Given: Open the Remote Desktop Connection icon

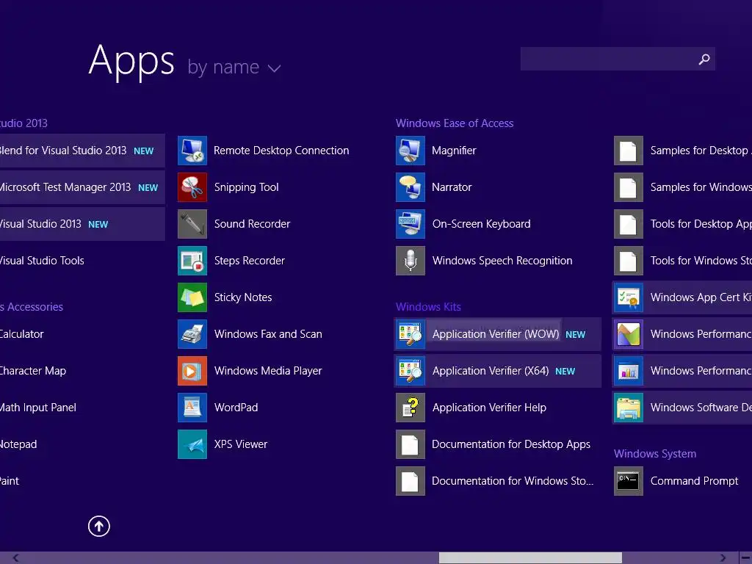Looking at the screenshot, I should (192, 151).
